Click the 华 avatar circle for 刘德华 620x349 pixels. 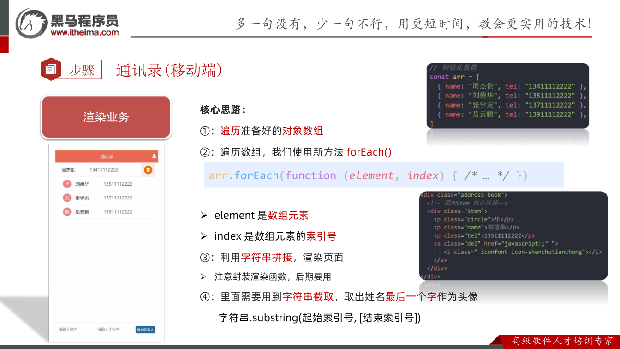pyautogui.click(x=67, y=184)
